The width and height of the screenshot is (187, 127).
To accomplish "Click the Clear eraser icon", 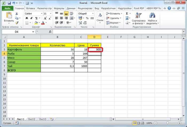I will click(x=127, y=23).
